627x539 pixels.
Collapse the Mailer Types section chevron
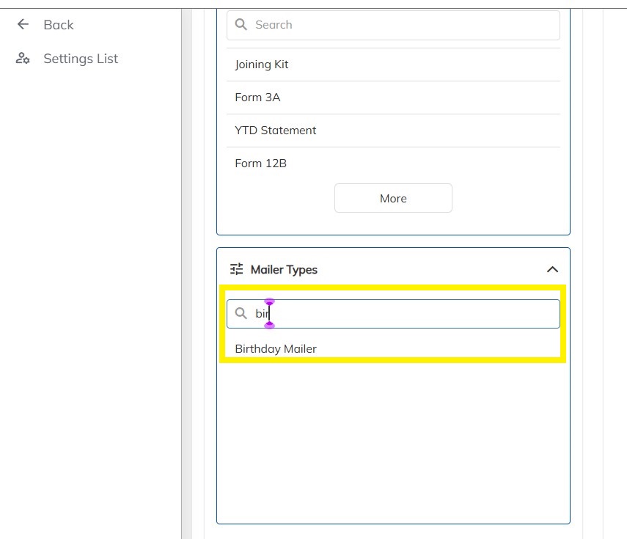[552, 269]
